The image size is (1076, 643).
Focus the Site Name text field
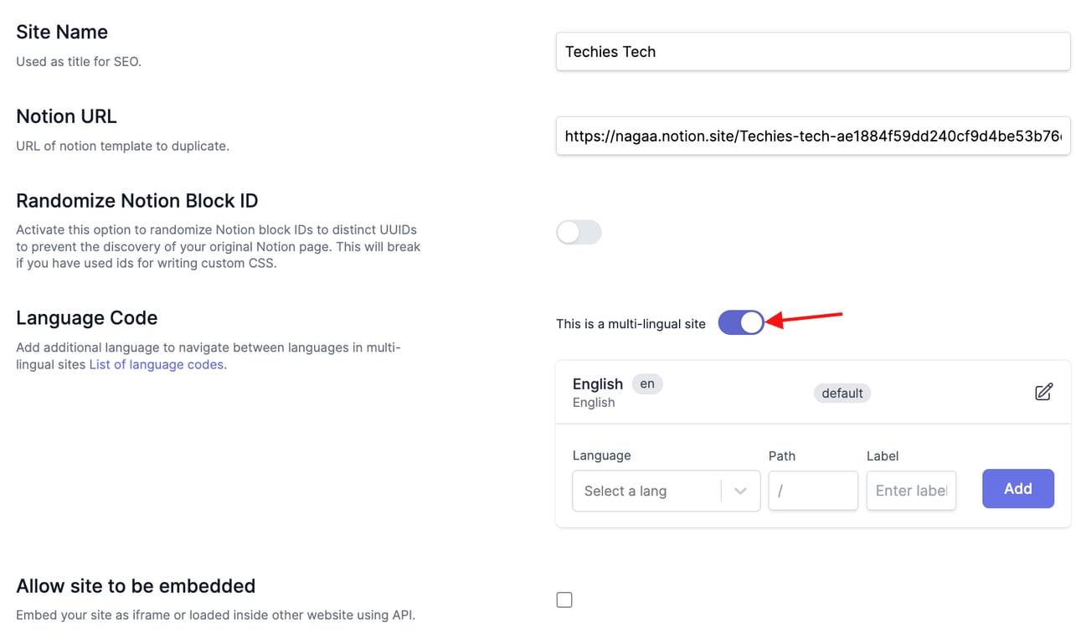pos(812,52)
